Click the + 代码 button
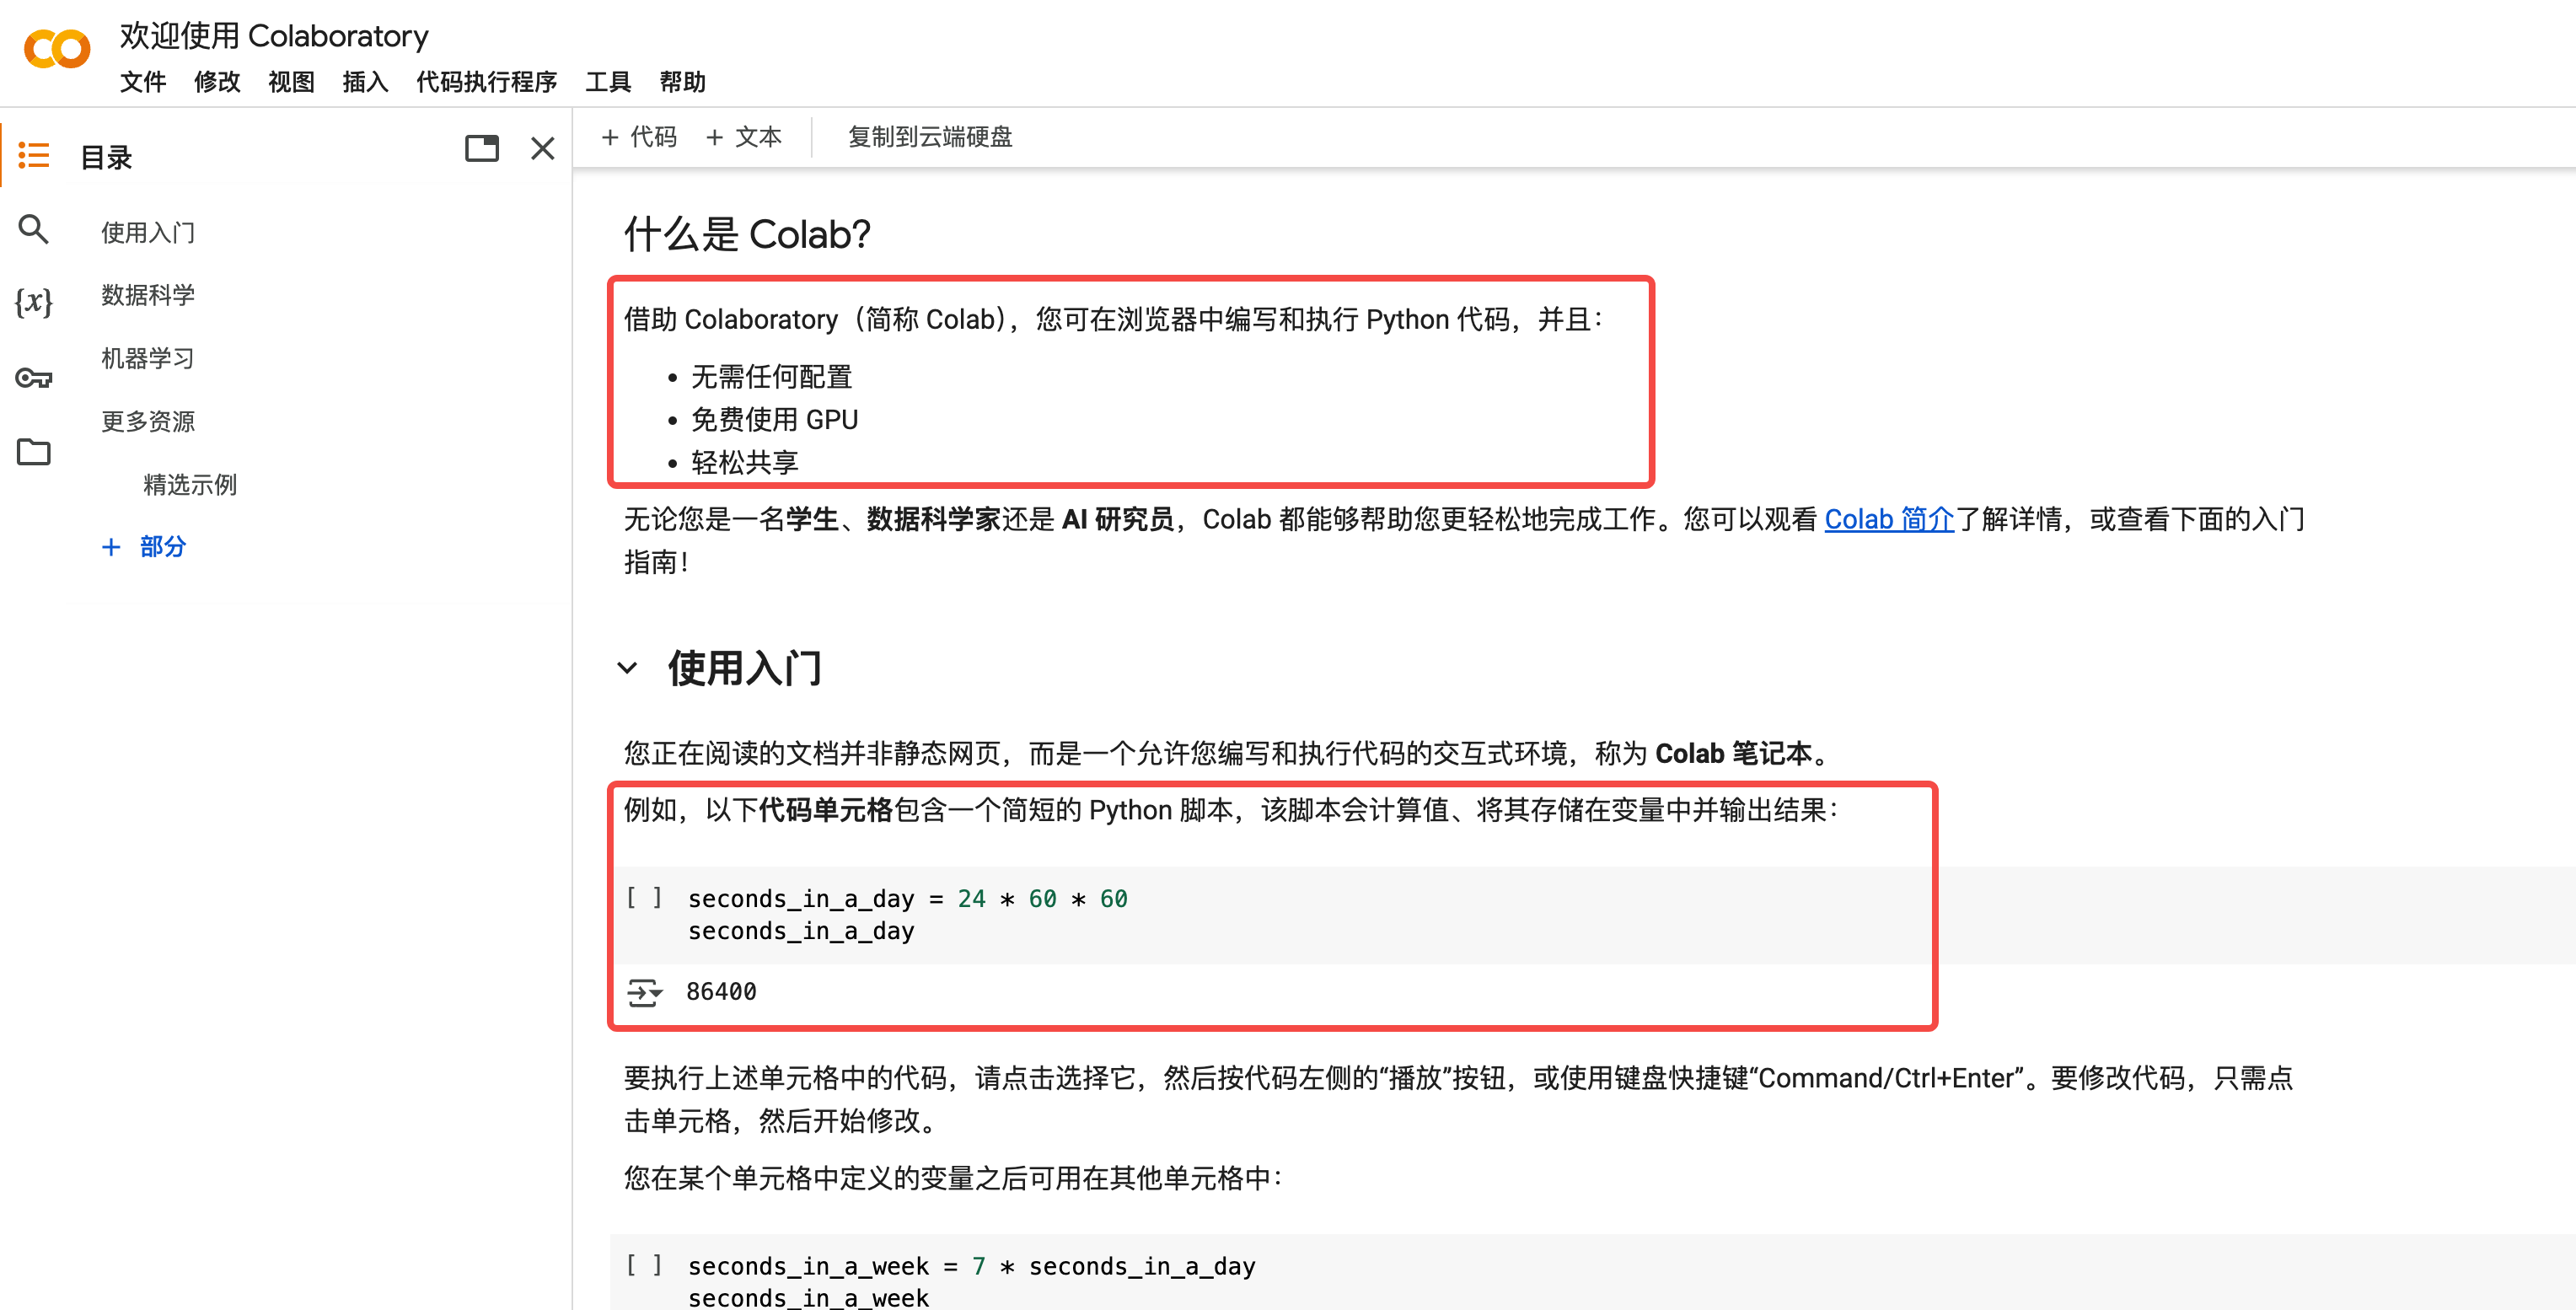Viewport: 2576px width, 1310px height. pos(639,137)
